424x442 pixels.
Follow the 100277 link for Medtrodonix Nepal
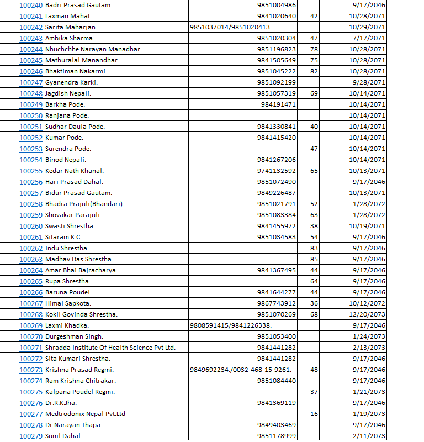click(31, 414)
